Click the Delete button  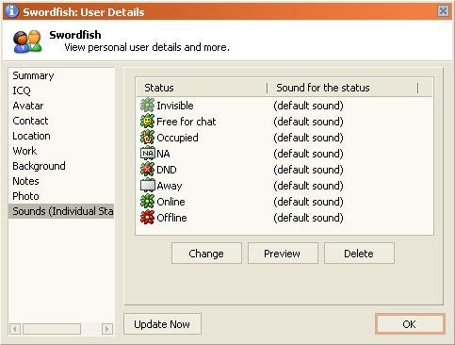pos(359,254)
